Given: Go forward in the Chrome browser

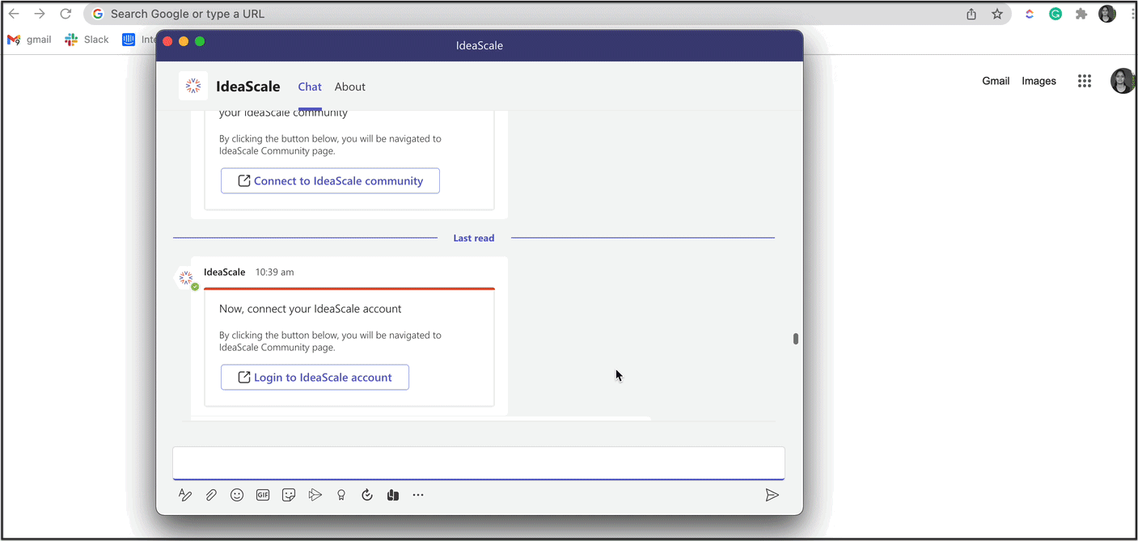Looking at the screenshot, I should (40, 14).
